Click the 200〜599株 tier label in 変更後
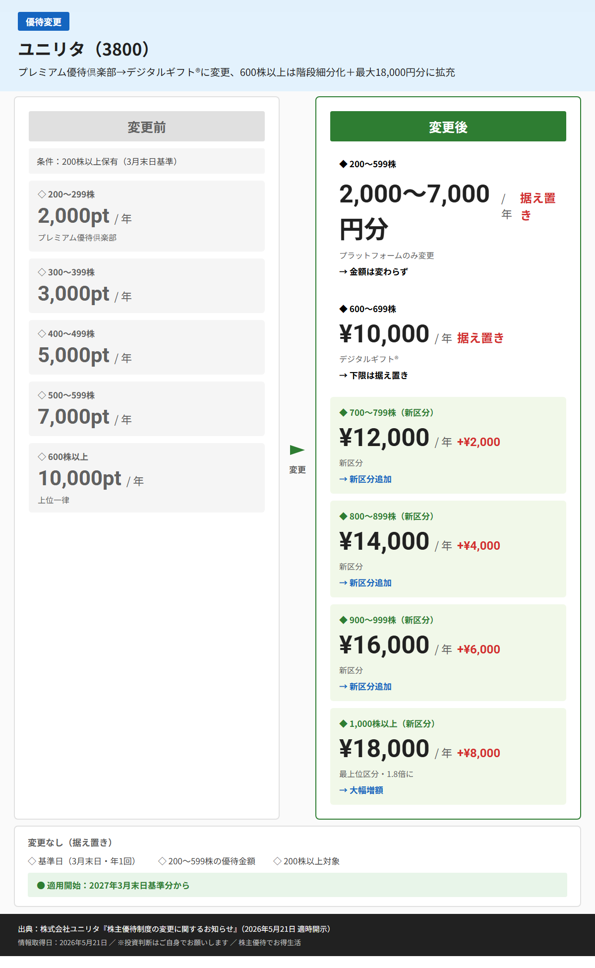This screenshot has height=968, width=595. click(367, 164)
